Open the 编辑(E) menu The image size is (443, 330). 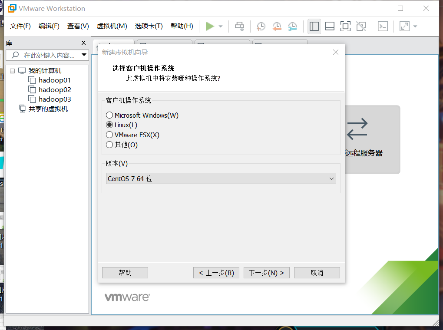pyautogui.click(x=49, y=26)
